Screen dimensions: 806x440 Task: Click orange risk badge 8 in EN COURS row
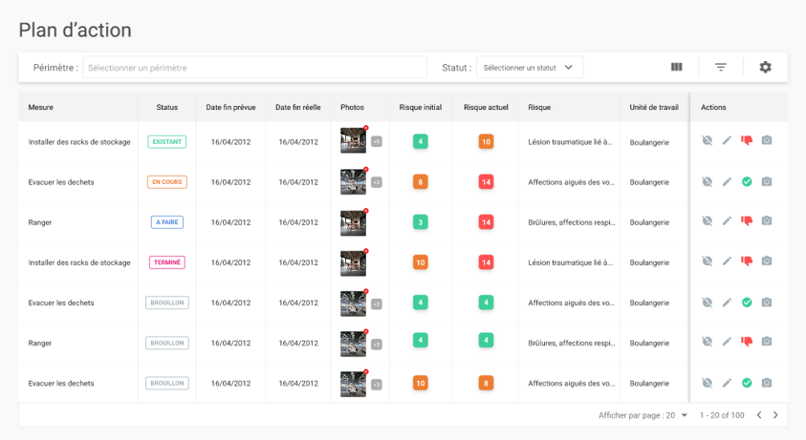(421, 181)
